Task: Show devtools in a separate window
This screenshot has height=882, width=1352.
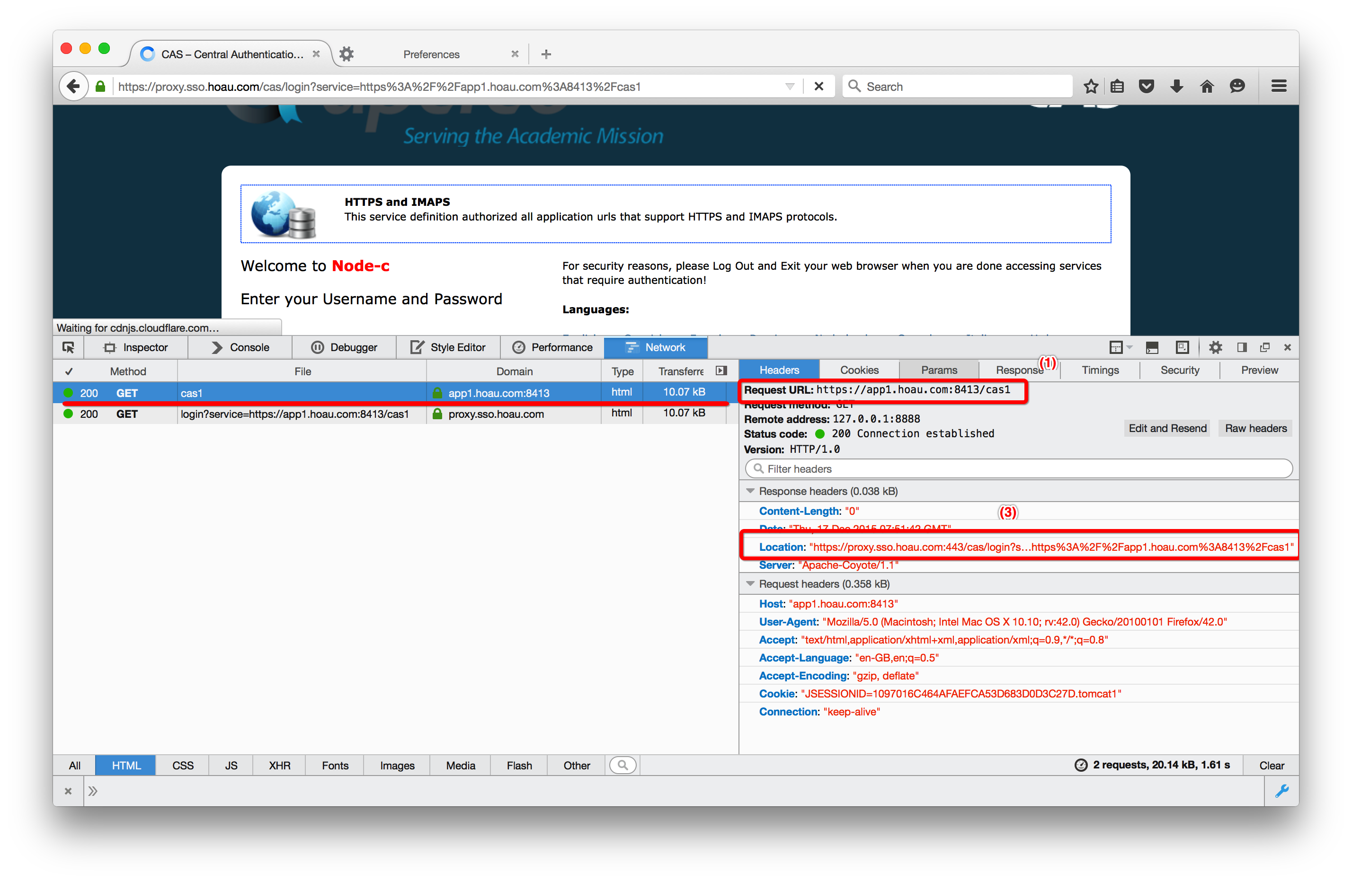Action: click(1264, 347)
